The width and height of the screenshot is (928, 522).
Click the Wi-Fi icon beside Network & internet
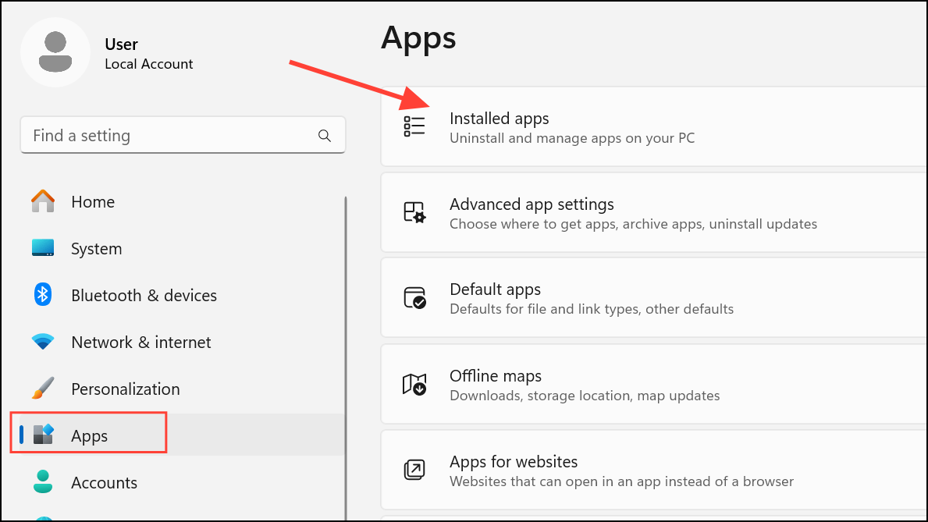[42, 341]
